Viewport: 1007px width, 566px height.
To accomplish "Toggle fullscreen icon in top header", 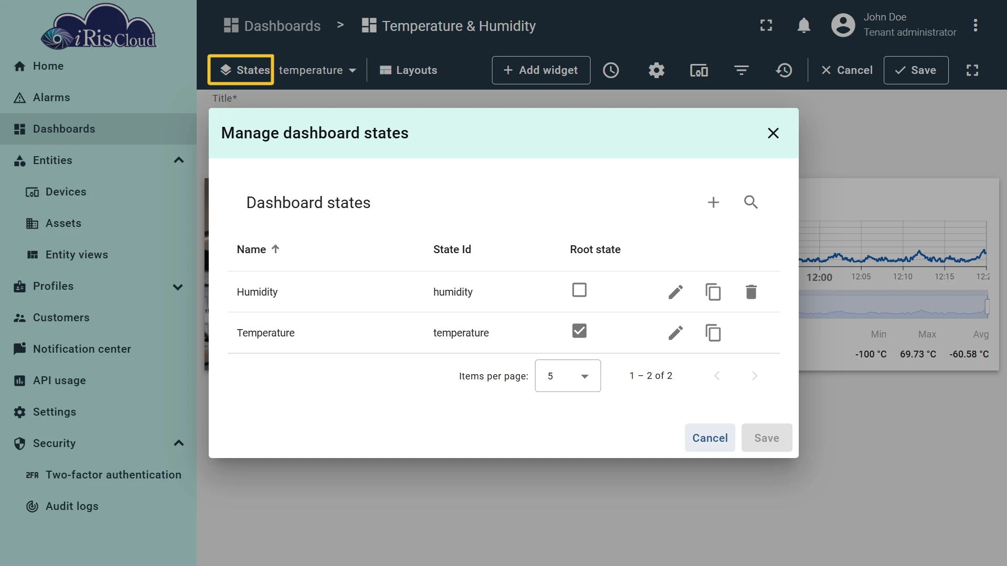I will [x=766, y=25].
